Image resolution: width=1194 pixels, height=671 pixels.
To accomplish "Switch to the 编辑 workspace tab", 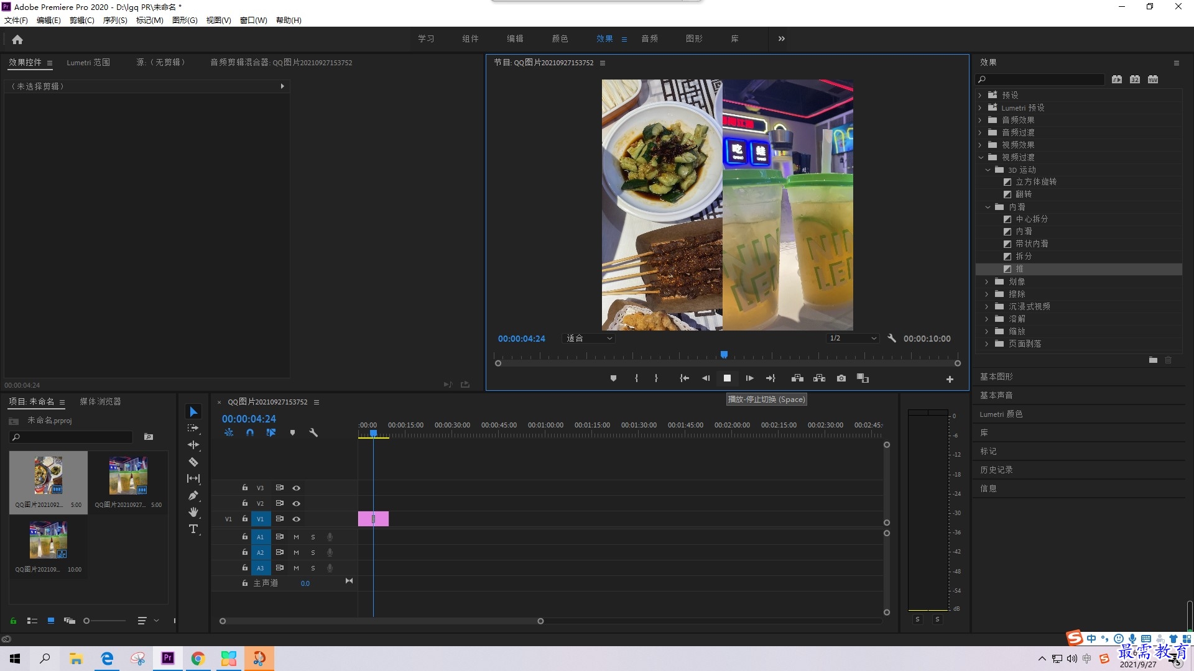I will (515, 39).
